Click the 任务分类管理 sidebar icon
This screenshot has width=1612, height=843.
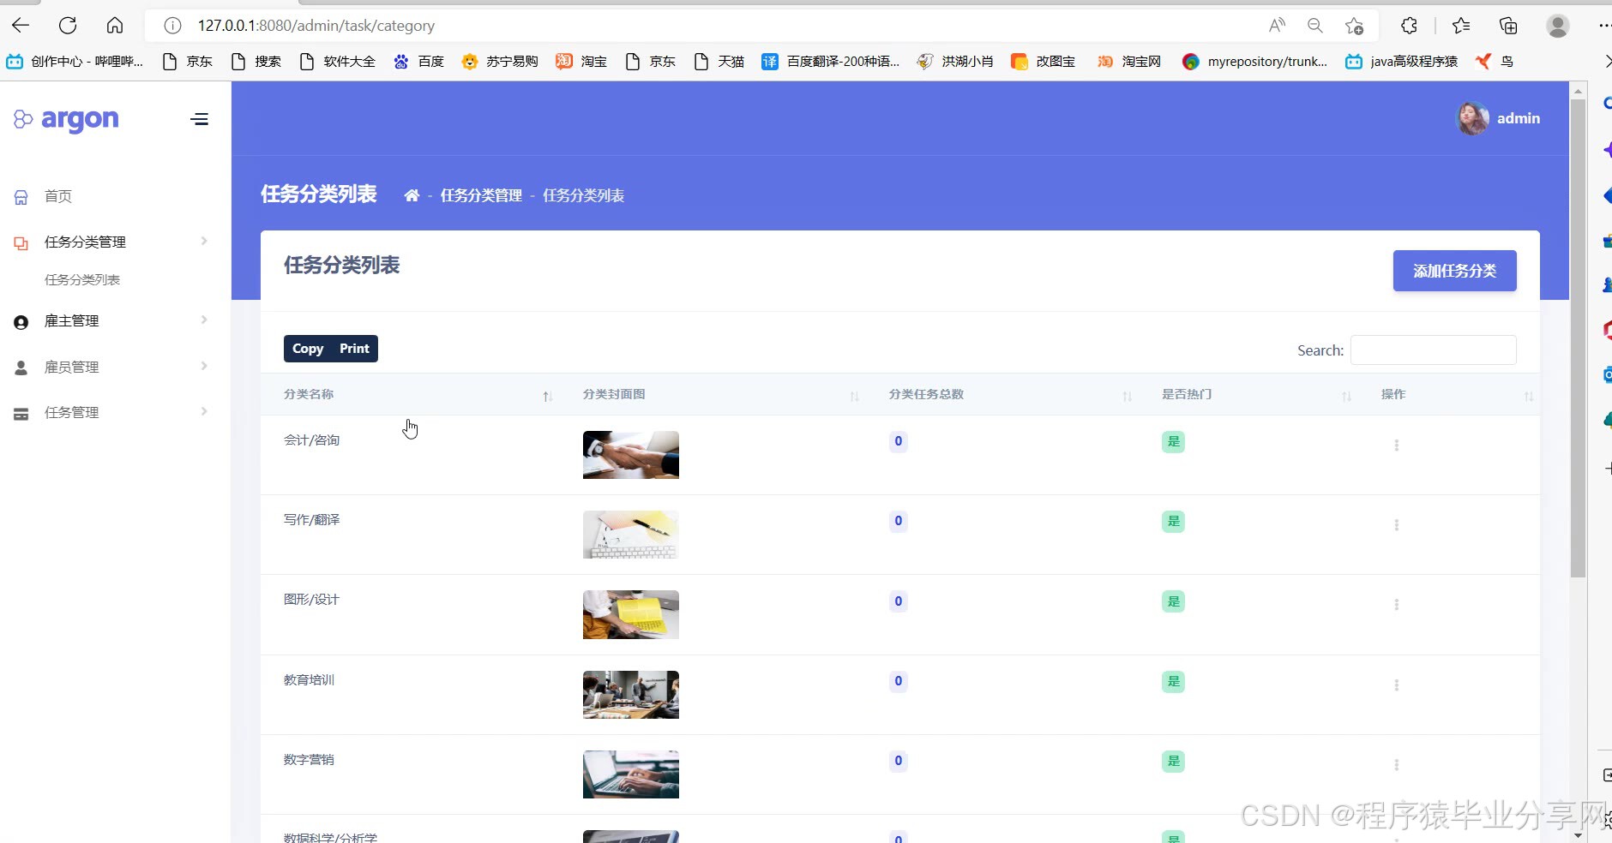pyautogui.click(x=21, y=243)
